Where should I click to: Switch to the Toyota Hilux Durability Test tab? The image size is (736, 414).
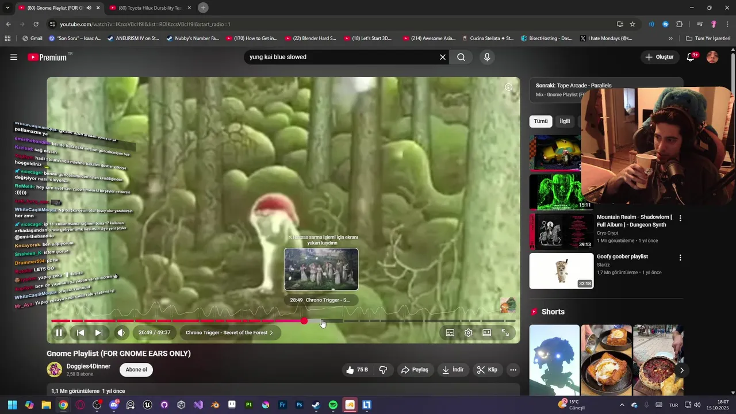click(149, 7)
